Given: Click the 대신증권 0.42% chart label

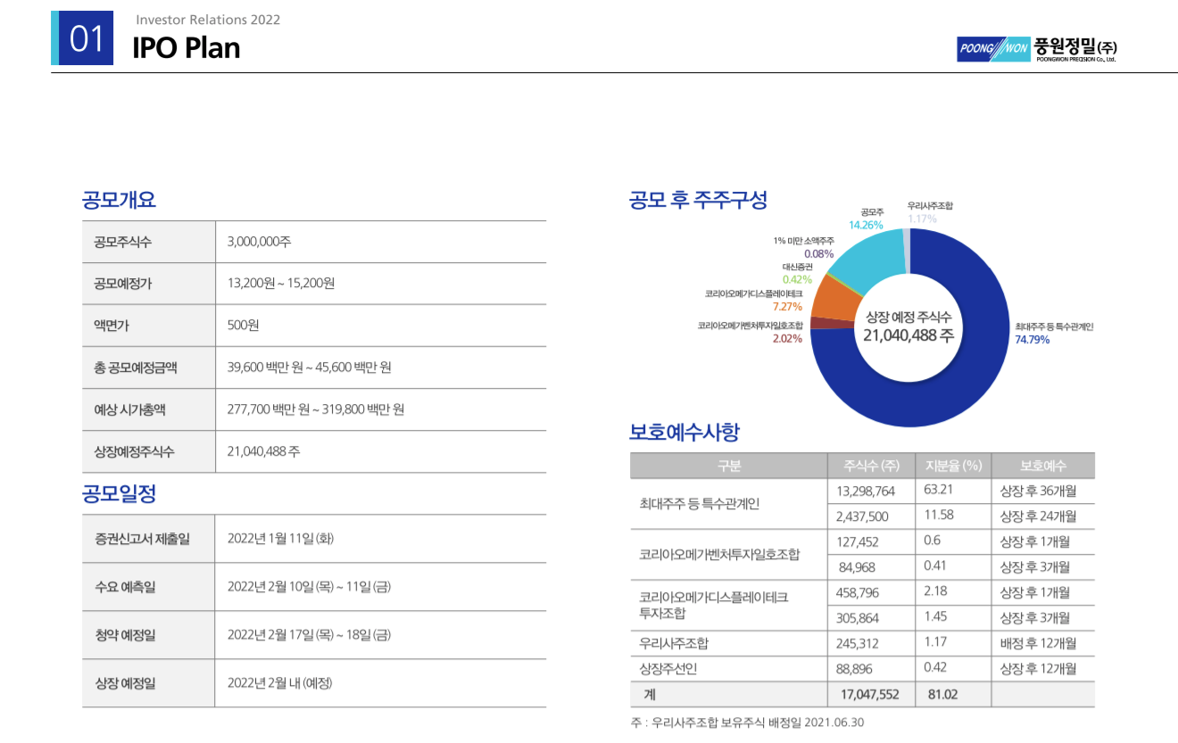Looking at the screenshot, I should [797, 273].
